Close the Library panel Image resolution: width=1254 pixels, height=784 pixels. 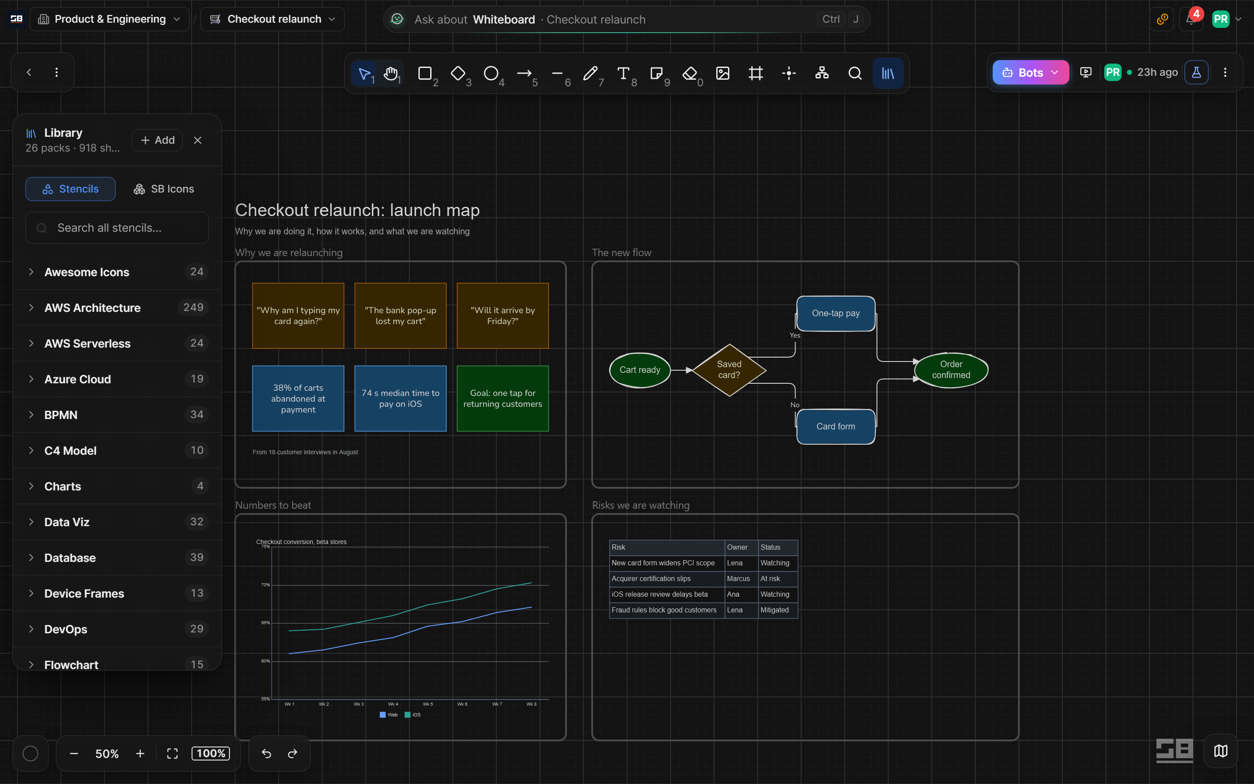point(197,140)
